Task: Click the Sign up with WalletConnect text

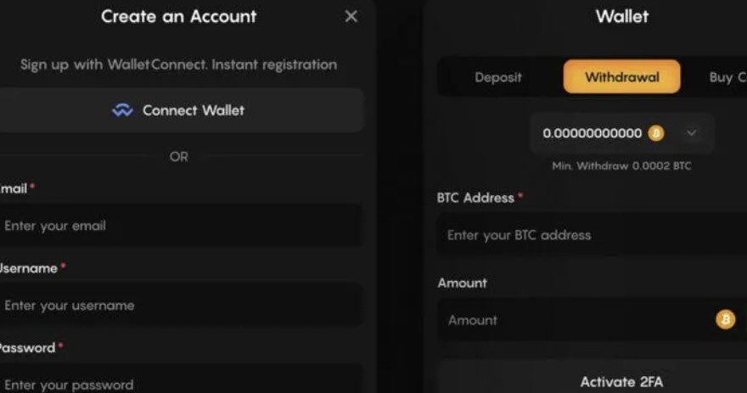Action: click(x=178, y=65)
